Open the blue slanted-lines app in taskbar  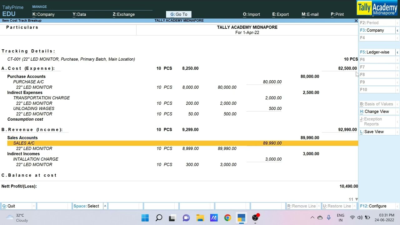point(214,218)
